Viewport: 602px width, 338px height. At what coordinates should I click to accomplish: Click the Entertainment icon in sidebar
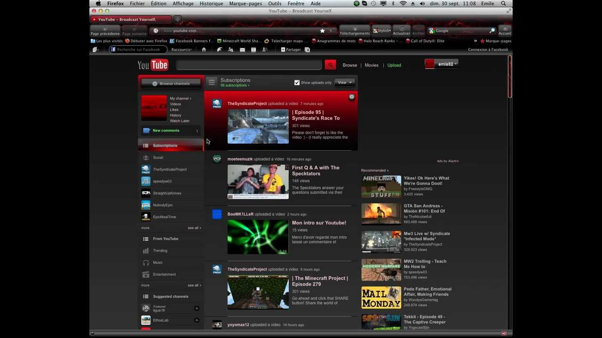pyautogui.click(x=146, y=274)
